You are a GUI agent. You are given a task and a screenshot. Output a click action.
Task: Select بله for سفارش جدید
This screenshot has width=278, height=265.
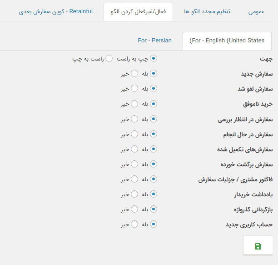(154, 73)
